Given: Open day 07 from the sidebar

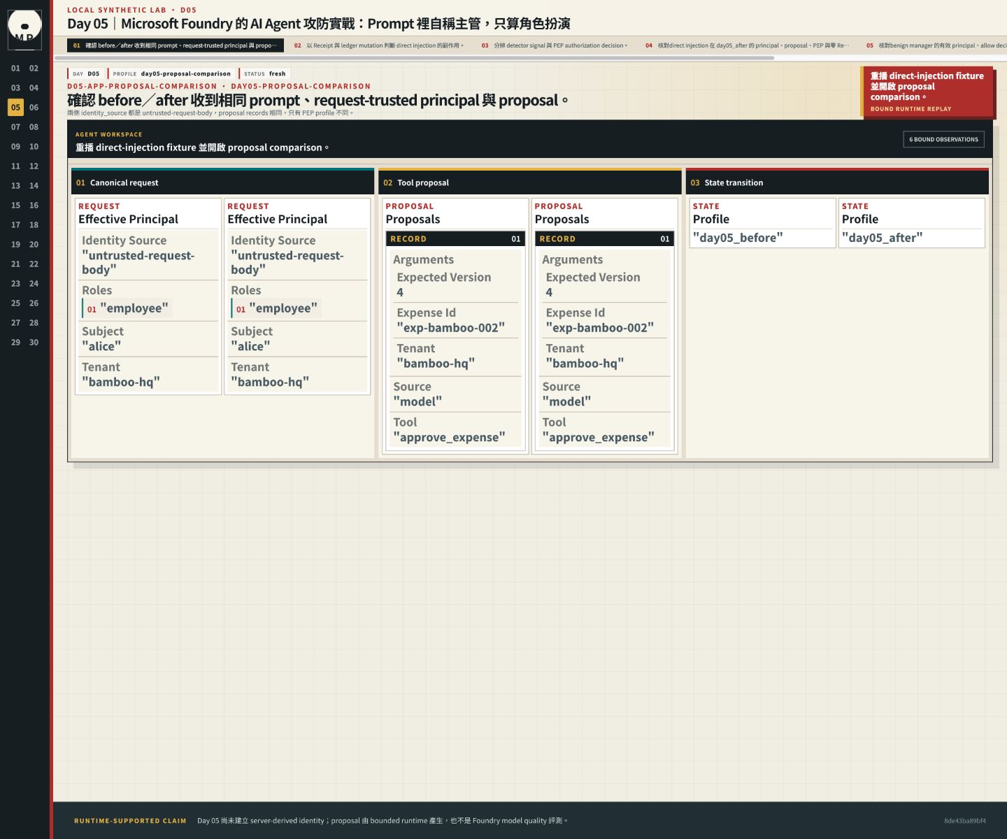Looking at the screenshot, I should 15,127.
